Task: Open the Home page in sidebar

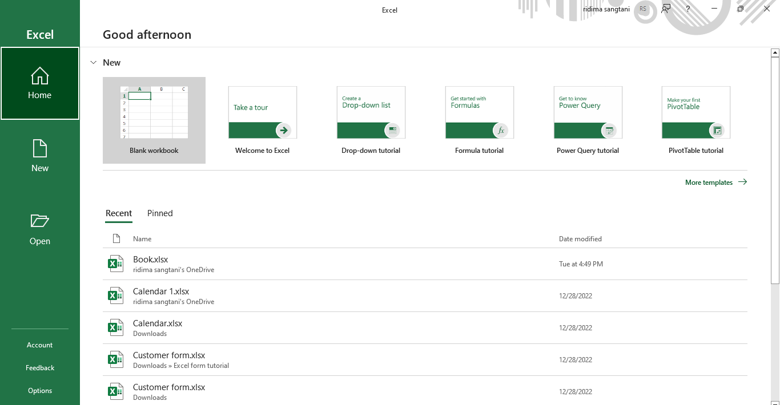Action: click(40, 83)
